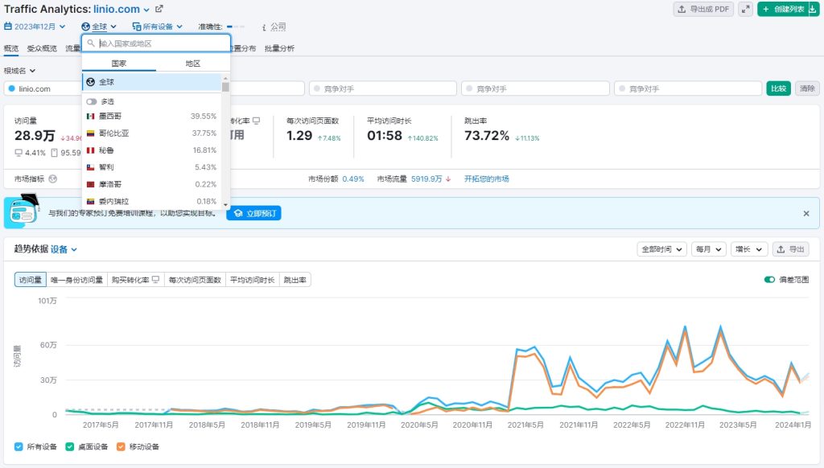This screenshot has height=468, width=824.
Task: Open the 开拓您的市场 link
Action: (487, 179)
